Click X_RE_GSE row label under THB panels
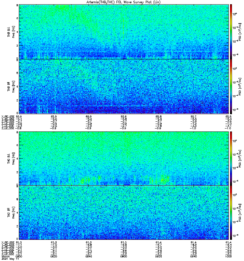The height and width of the screenshot is (261, 244). [x=8, y=117]
